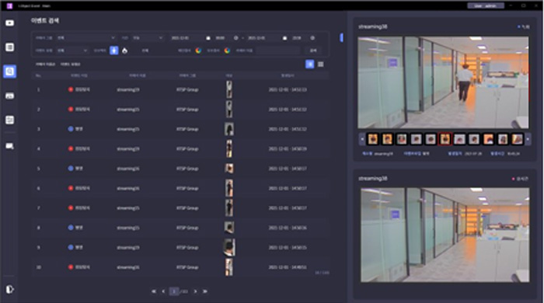Select the event search sidebar icon
Viewport: 544px width, 303px height.
[9, 71]
